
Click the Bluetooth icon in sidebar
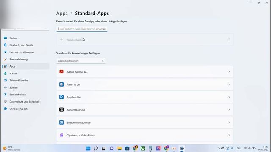[6, 45]
